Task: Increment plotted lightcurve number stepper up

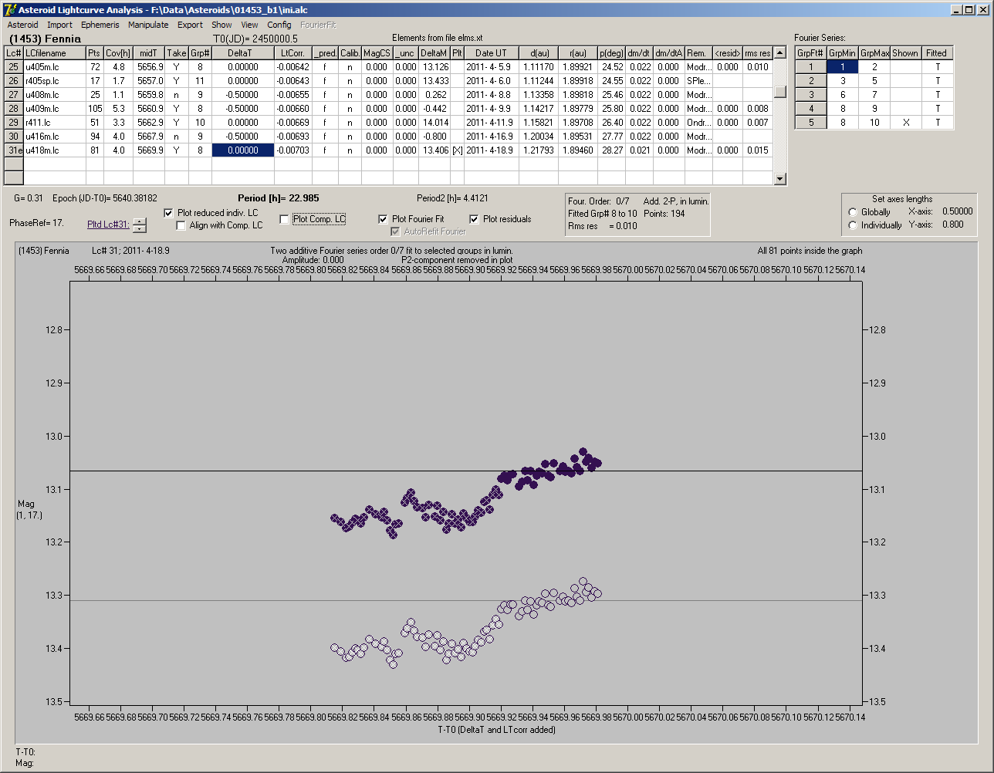Action: 139,221
